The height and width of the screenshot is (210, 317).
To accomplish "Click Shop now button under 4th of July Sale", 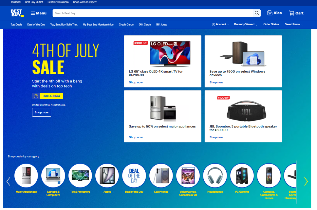I will coord(41,112).
